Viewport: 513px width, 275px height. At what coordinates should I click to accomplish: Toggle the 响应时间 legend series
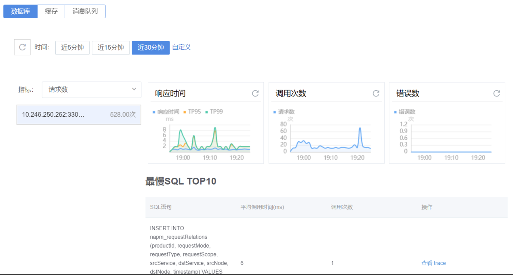coord(166,112)
